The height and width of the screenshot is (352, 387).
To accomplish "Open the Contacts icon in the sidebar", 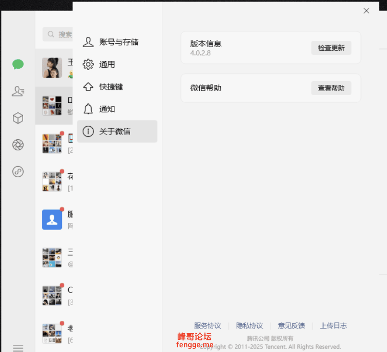I will [18, 91].
